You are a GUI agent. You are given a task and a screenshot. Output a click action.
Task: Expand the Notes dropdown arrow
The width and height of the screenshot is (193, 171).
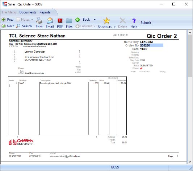[x=32, y=20]
